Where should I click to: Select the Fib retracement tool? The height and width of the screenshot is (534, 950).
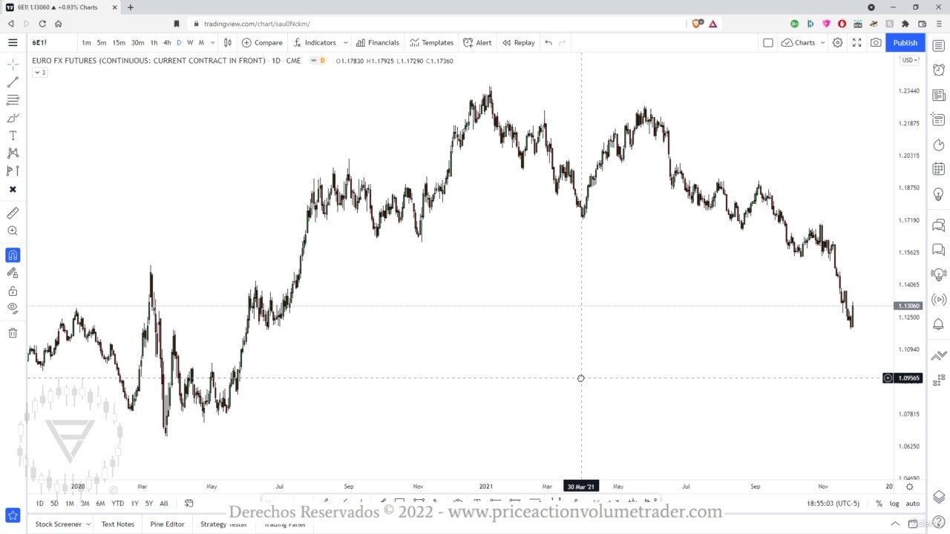(x=13, y=100)
